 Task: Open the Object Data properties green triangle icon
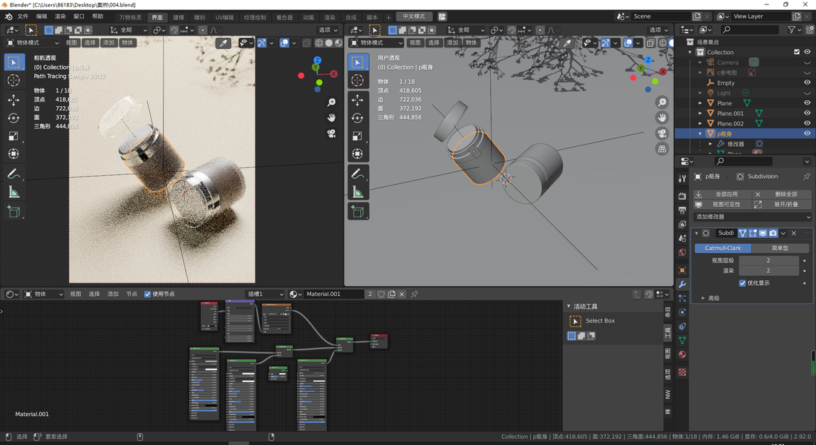682,340
